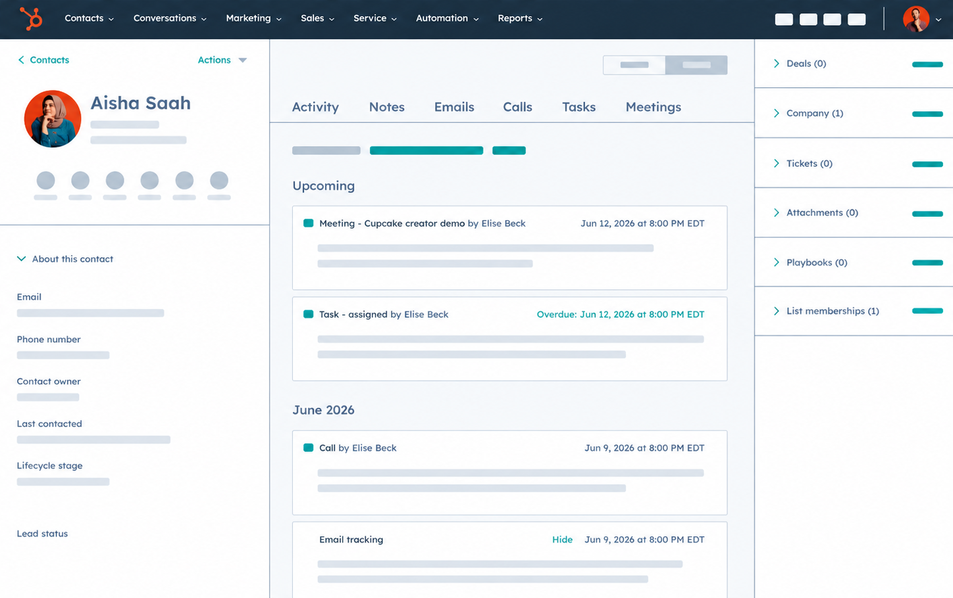
Task: Click the teal button in the Tickets row
Action: pyautogui.click(x=927, y=164)
